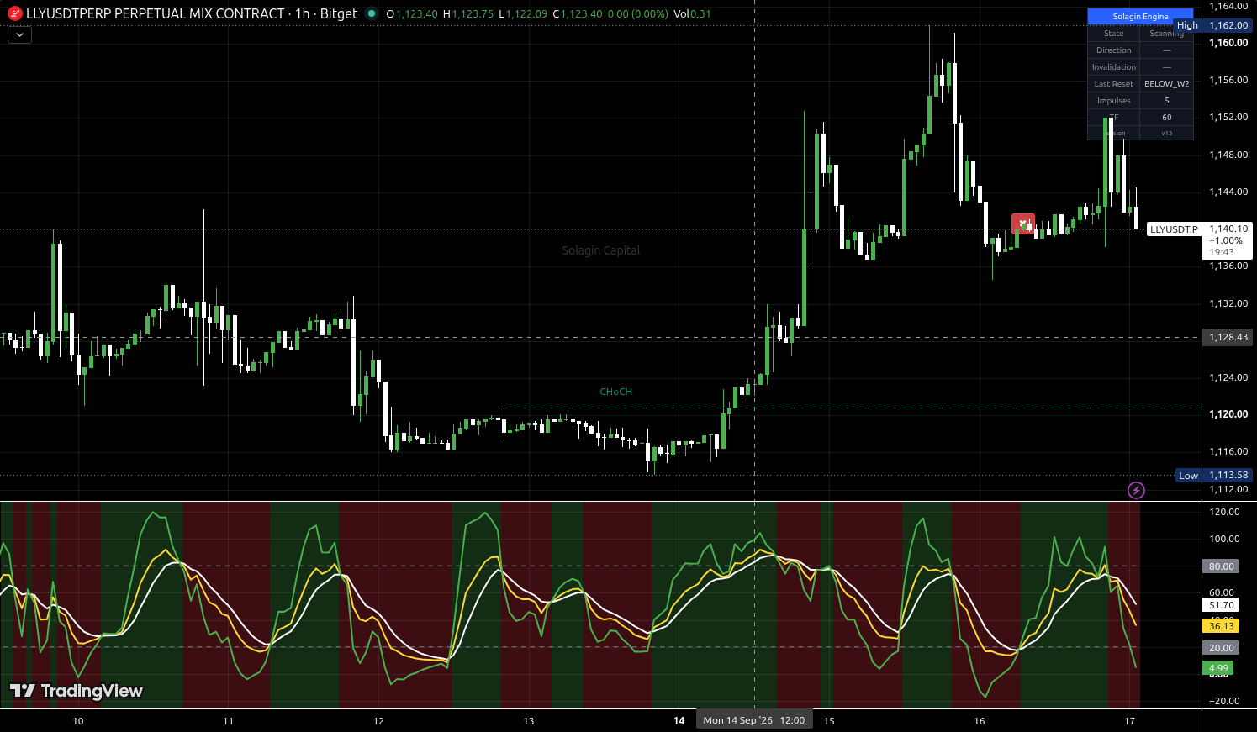
Task: Click the 1,162.00 high price tag
Action: coord(1228,25)
